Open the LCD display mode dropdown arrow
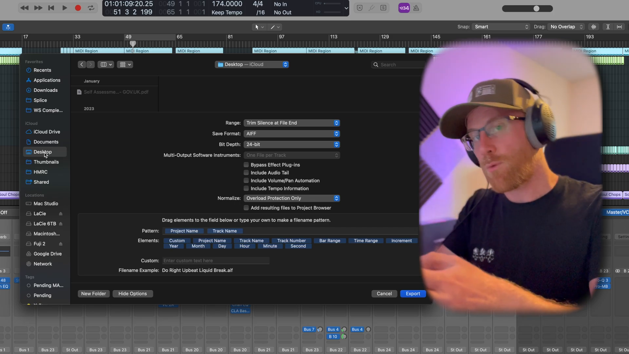 pos(346,8)
